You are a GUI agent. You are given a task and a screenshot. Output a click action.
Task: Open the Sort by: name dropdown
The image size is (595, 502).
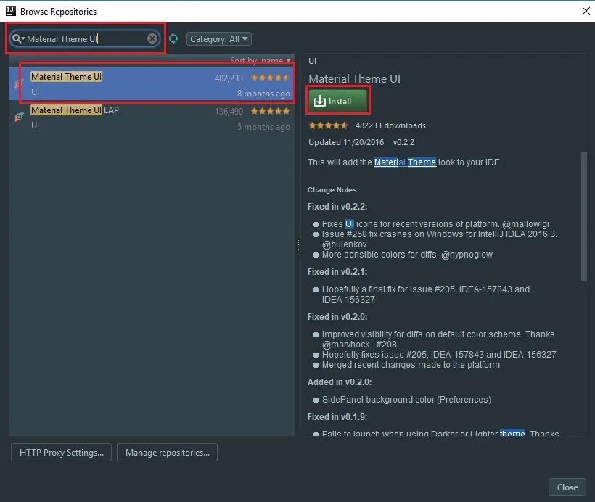point(260,61)
